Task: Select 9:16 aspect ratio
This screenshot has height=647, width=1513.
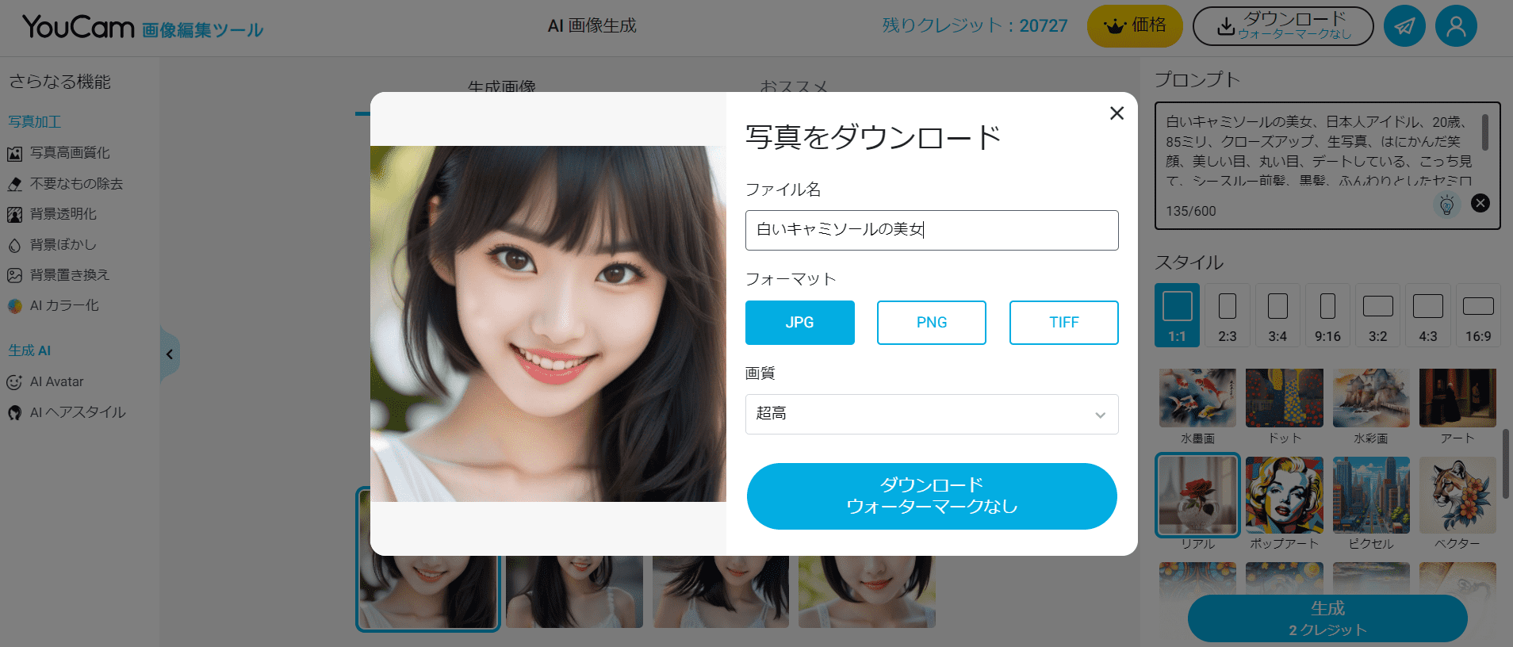Action: pos(1327,315)
